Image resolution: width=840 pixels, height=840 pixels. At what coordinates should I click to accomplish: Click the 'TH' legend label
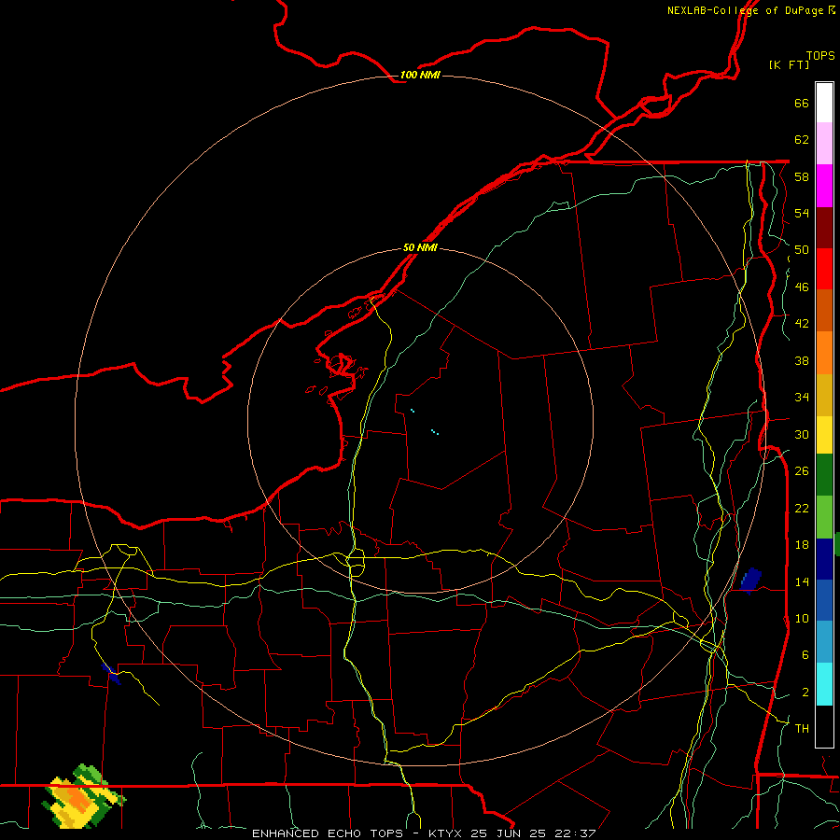(x=802, y=729)
